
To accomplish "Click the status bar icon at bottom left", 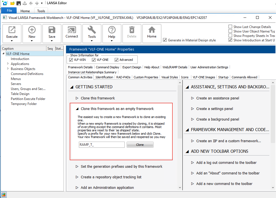I will point(4,195).
